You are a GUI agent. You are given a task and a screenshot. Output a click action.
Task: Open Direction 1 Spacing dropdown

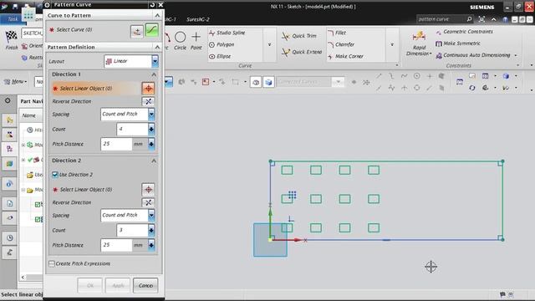[x=151, y=114]
